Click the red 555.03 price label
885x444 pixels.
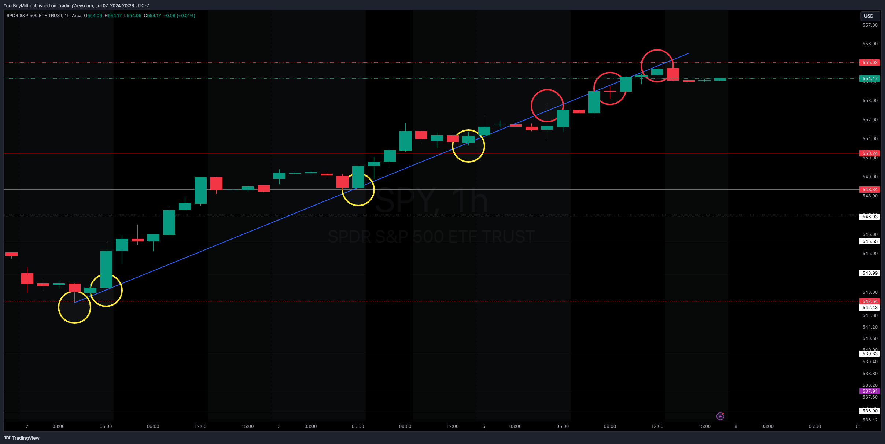(x=870, y=63)
